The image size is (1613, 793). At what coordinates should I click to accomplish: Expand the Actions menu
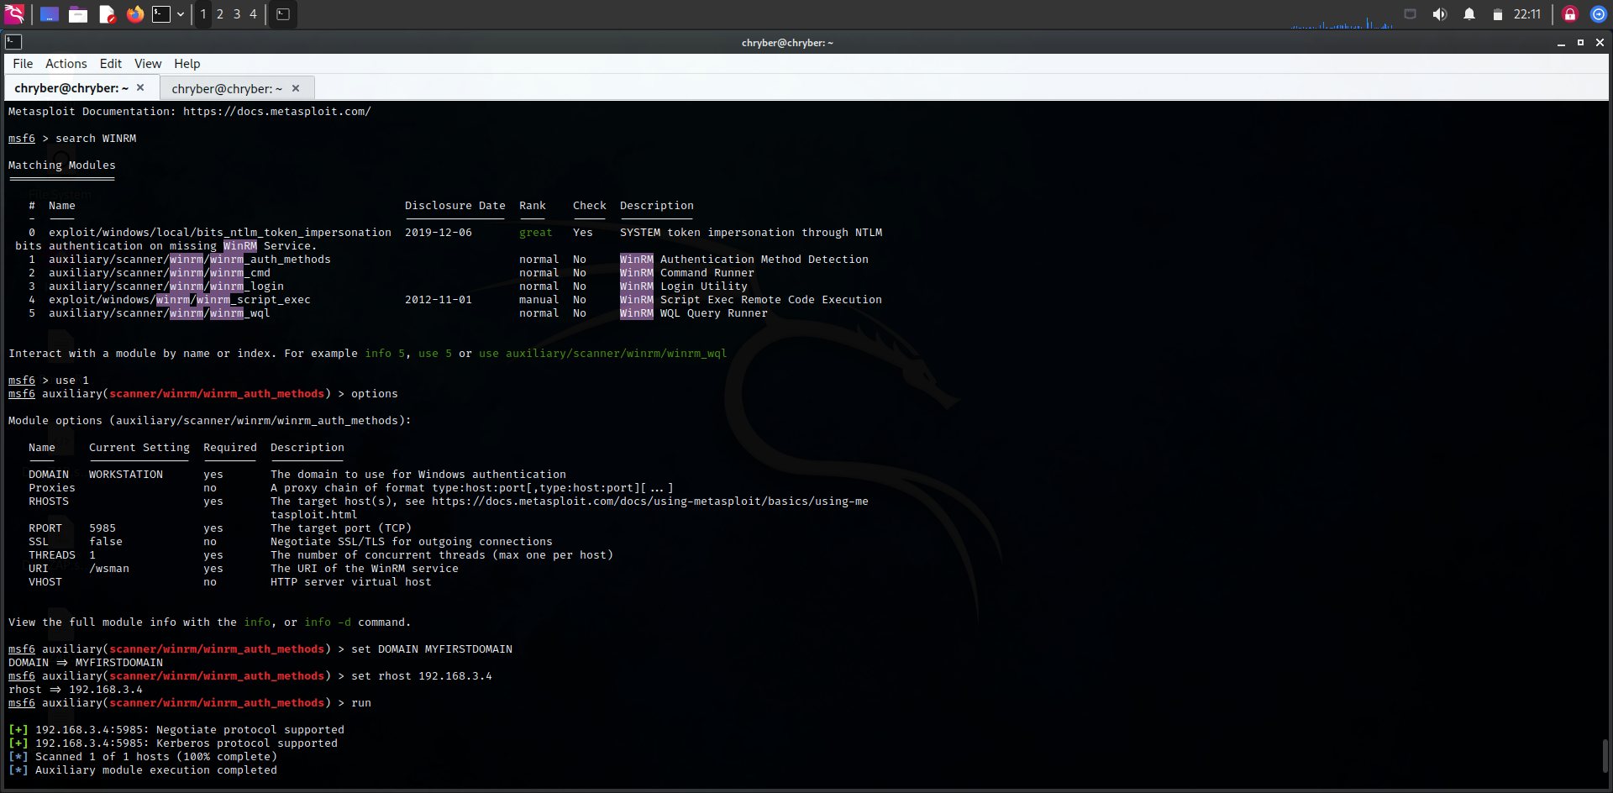(66, 64)
